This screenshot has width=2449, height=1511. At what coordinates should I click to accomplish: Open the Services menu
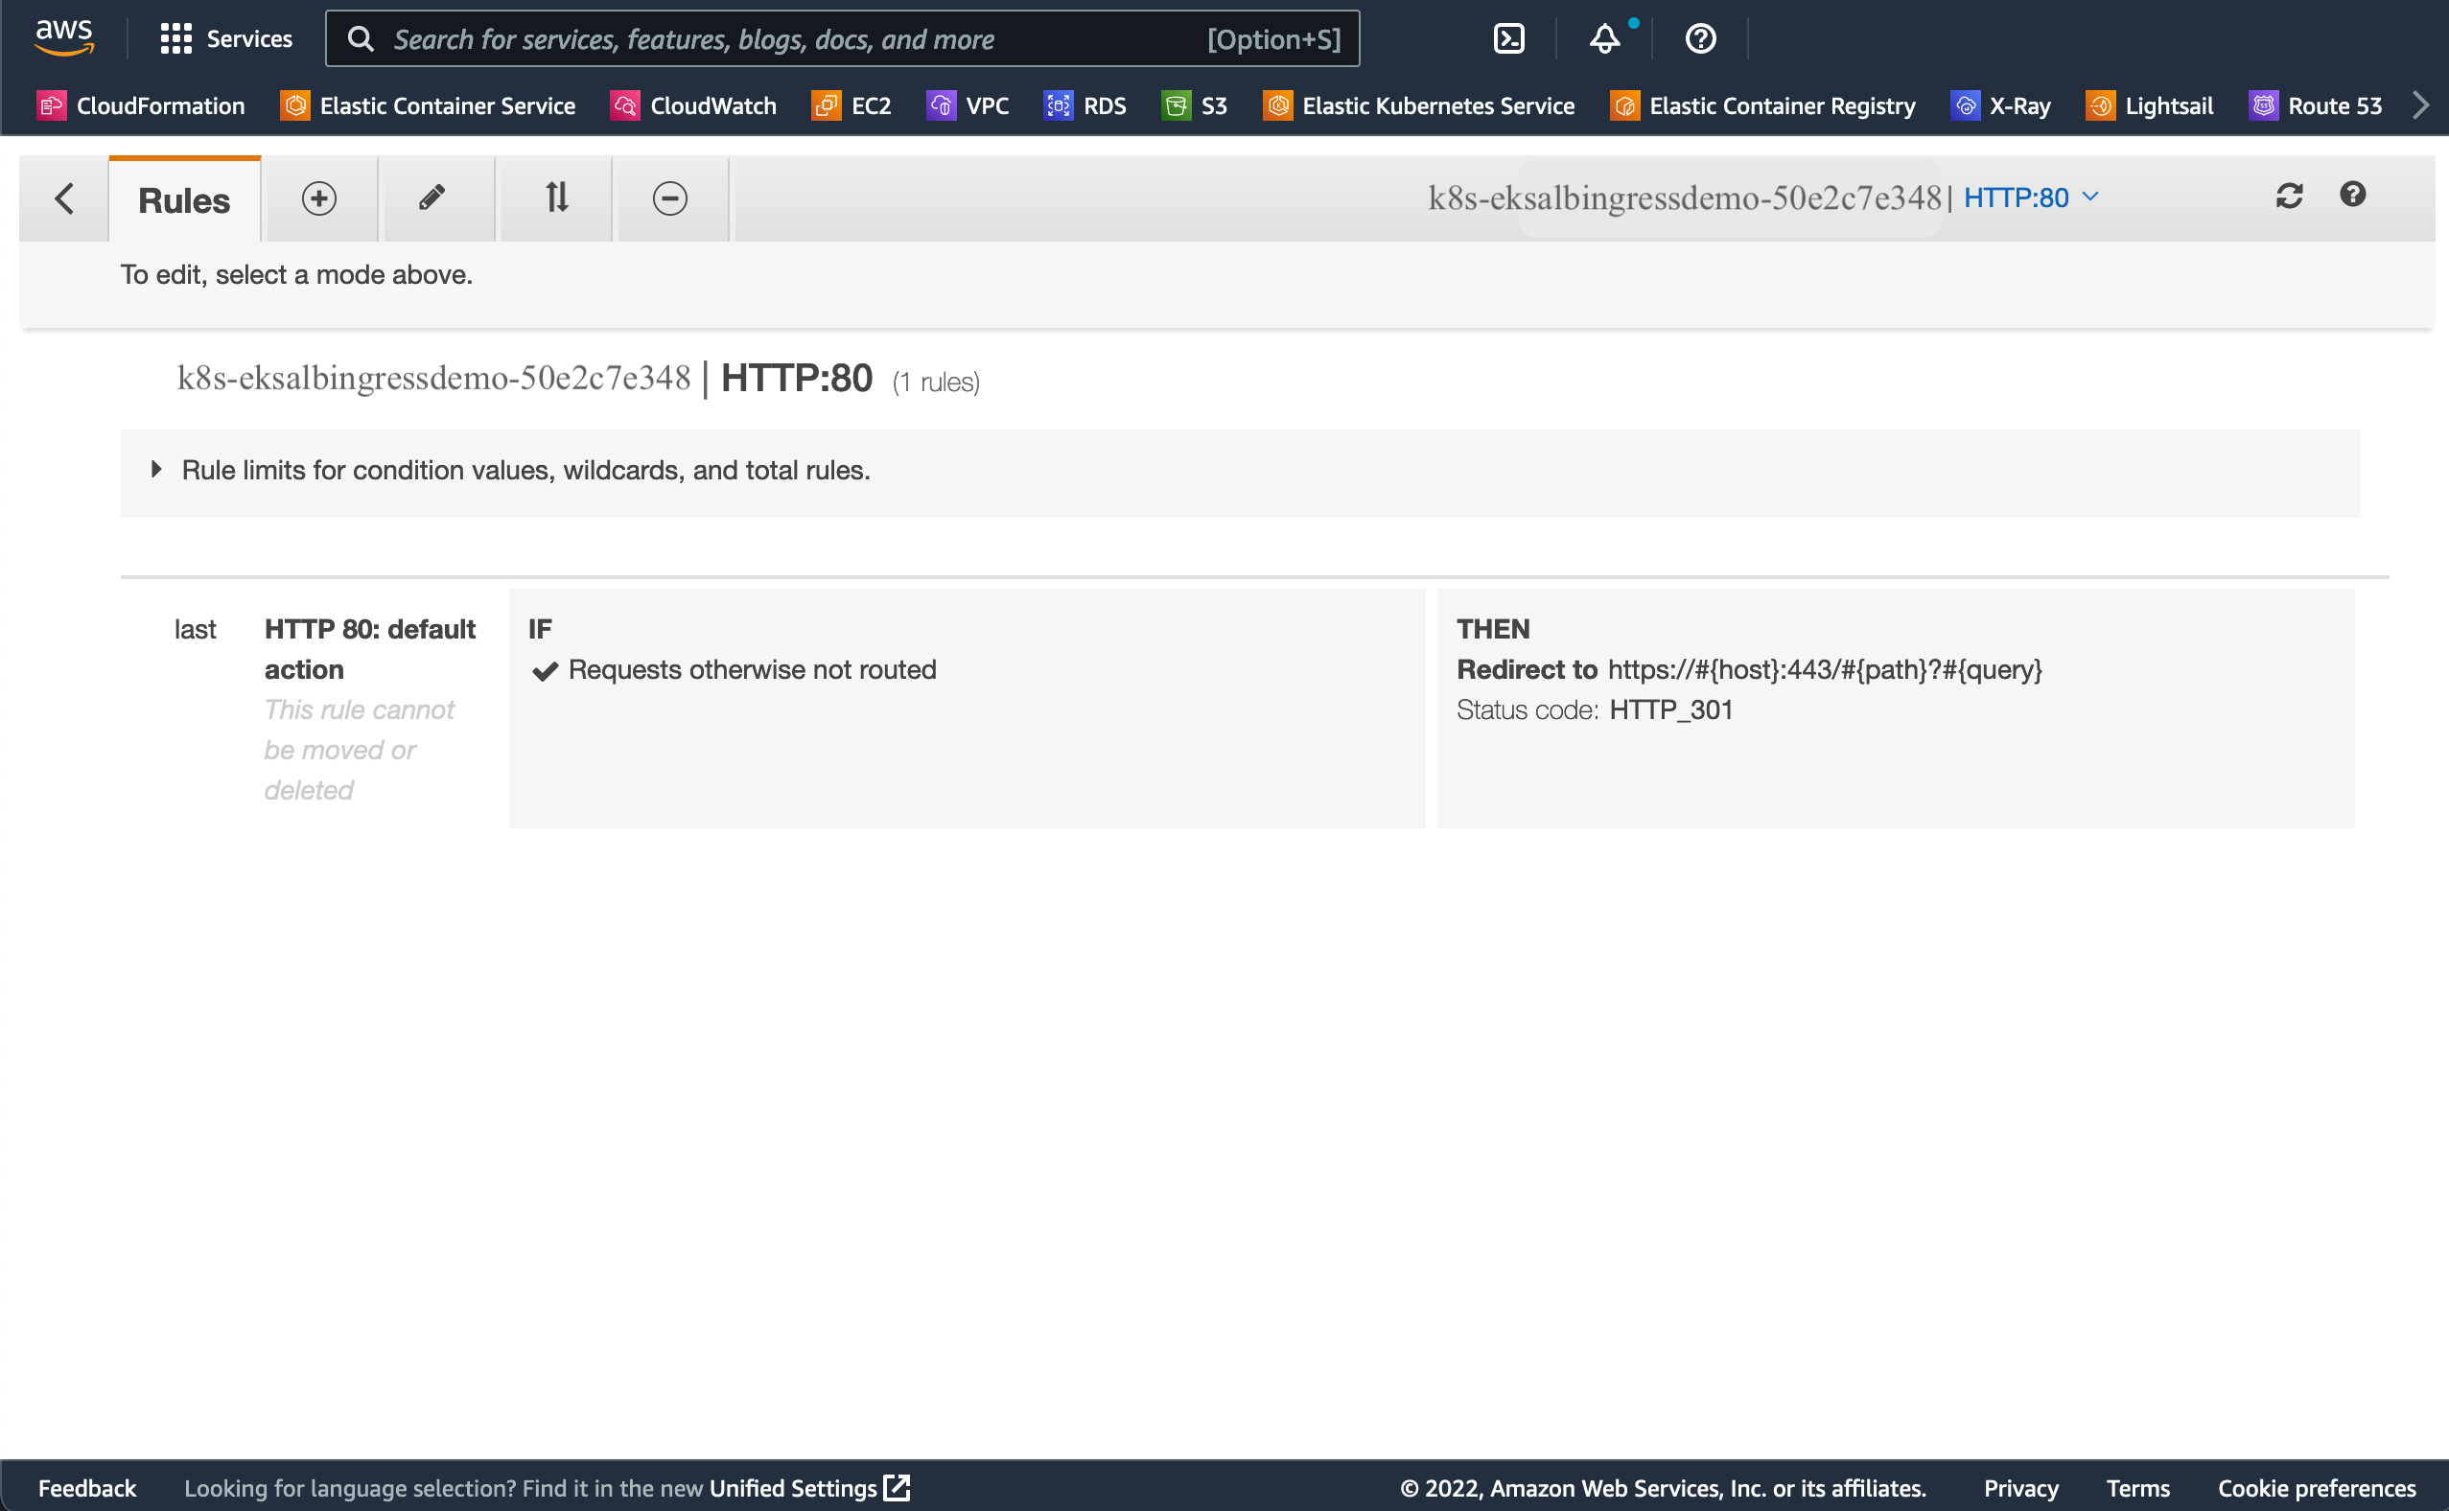point(227,39)
